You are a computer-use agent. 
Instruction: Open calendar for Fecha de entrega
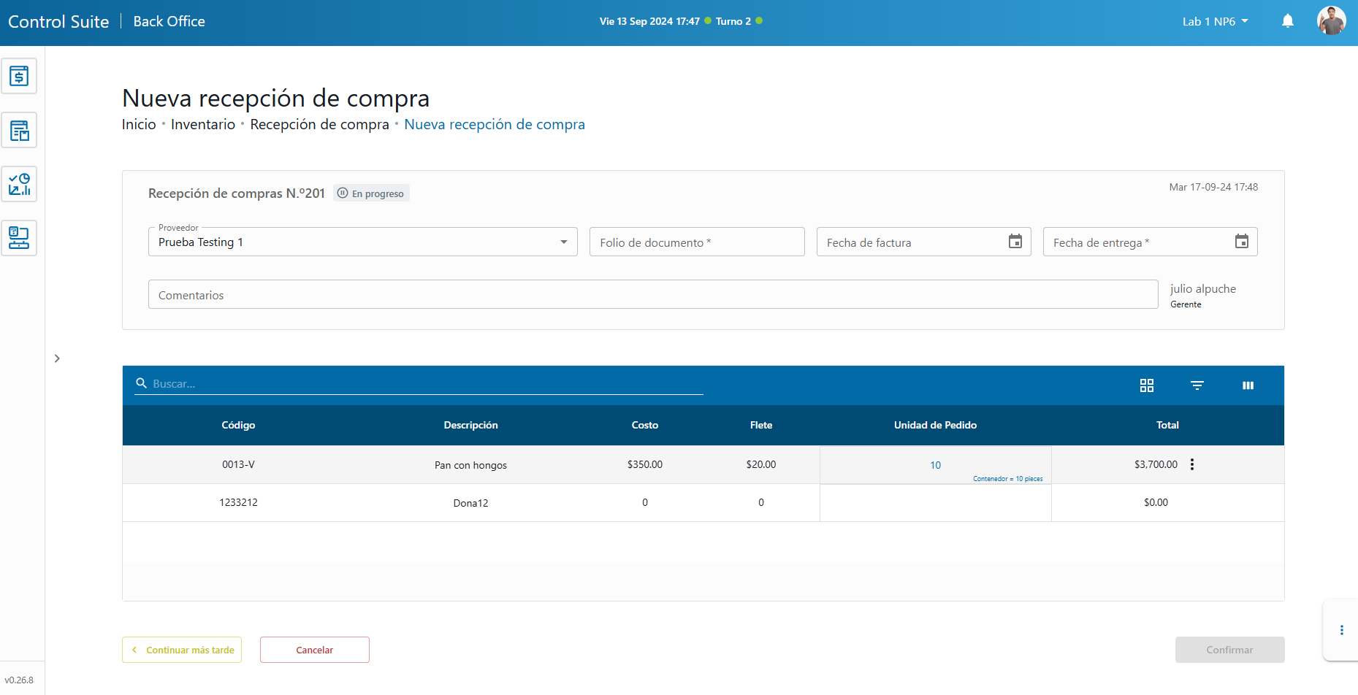click(x=1241, y=242)
